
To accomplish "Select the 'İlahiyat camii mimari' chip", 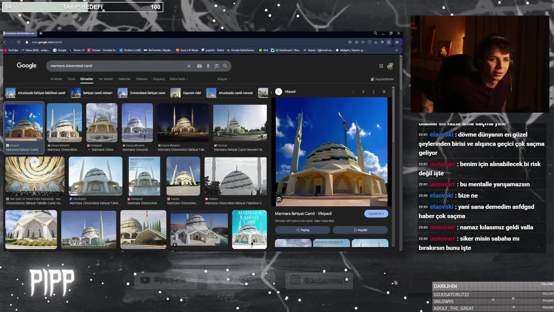I will 92,93.
